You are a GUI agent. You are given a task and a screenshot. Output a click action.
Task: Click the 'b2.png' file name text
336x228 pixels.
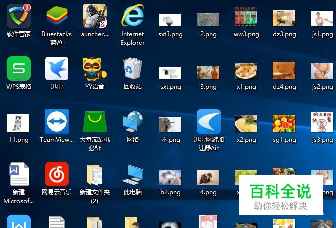[170, 192]
